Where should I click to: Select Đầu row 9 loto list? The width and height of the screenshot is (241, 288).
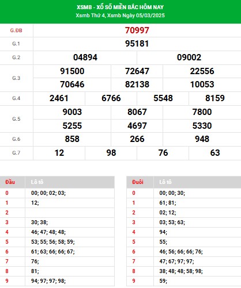click(48, 281)
